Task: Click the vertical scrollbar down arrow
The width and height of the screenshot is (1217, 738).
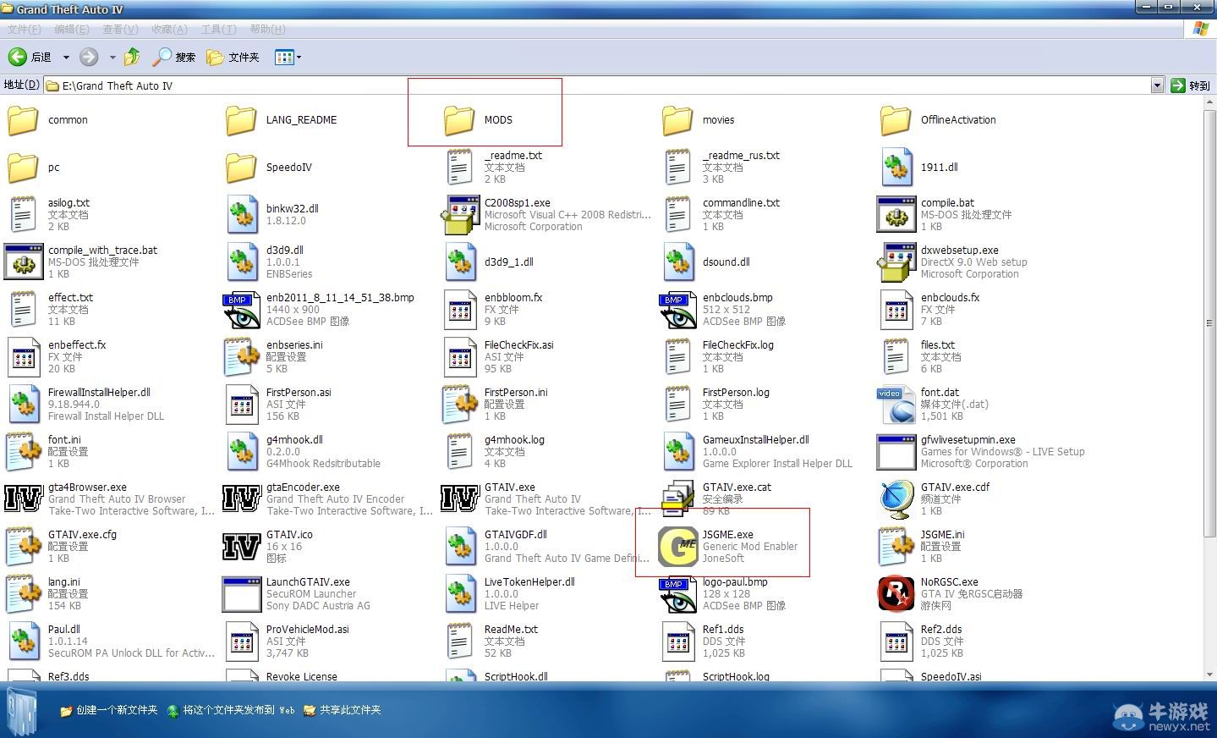Action: (1210, 674)
